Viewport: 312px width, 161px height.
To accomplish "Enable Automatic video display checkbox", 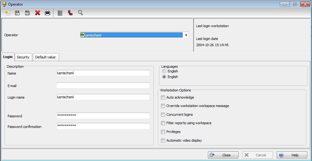I will (163, 140).
